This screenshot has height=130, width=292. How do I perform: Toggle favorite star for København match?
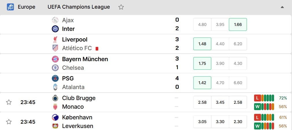click(x=9, y=122)
